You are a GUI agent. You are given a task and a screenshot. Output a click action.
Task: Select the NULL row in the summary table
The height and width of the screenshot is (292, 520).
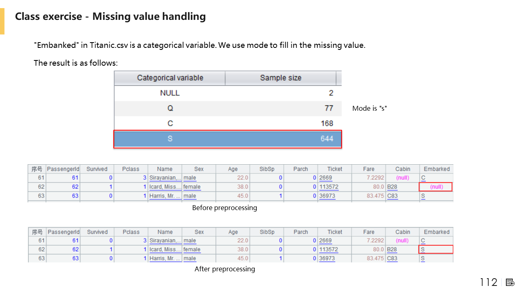[x=227, y=93]
